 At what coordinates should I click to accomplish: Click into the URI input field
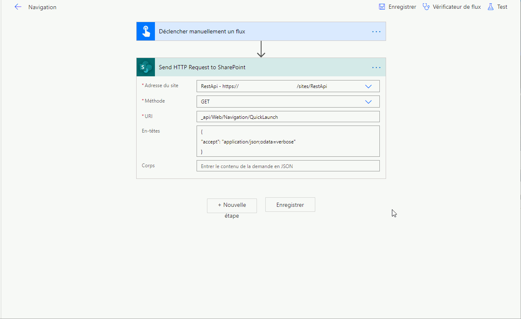(288, 117)
